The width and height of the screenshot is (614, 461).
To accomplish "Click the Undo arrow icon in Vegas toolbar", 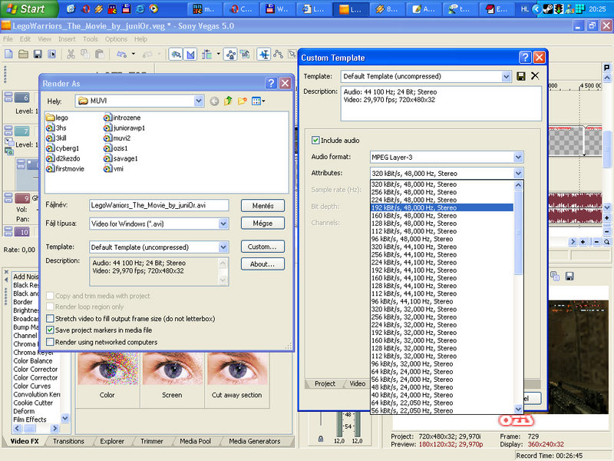I will tap(122, 54).
